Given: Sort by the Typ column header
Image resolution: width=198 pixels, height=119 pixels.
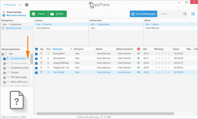Looking at the screenshot, I should coord(42,49).
